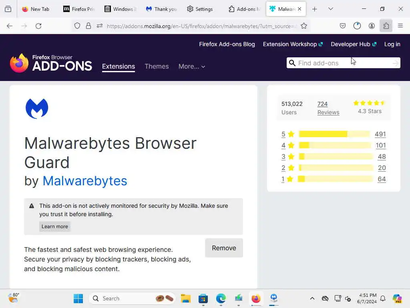410x308 pixels.
Task: Select the Themes navigation item
Action: pyautogui.click(x=157, y=67)
